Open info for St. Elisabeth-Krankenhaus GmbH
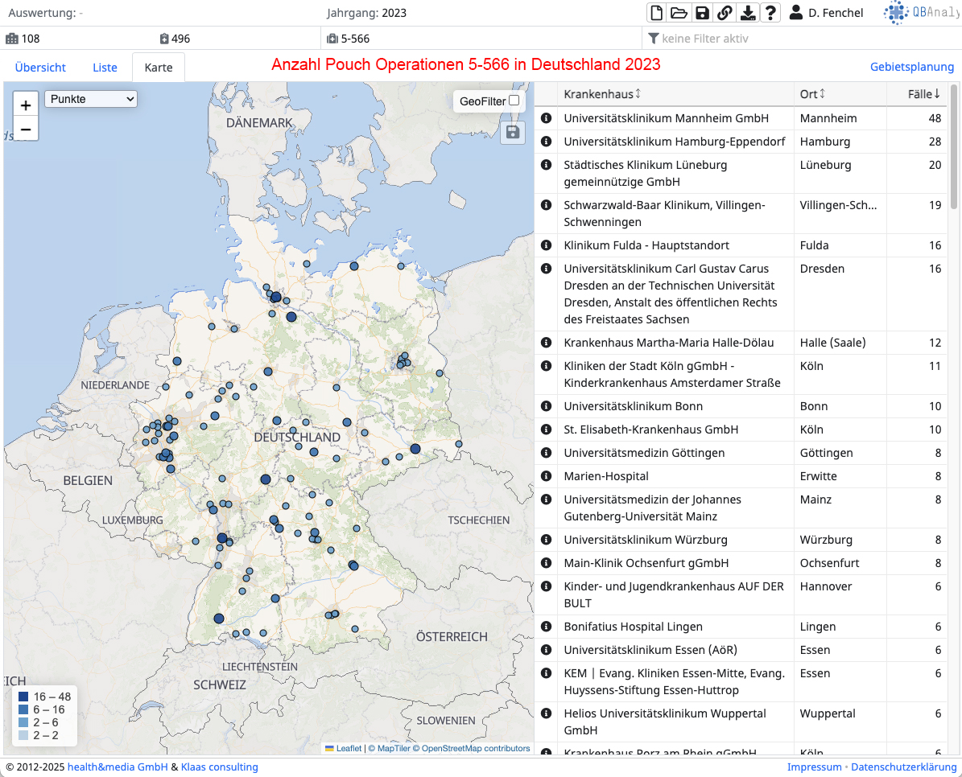Screen dimensions: 962x777 (x=546, y=430)
